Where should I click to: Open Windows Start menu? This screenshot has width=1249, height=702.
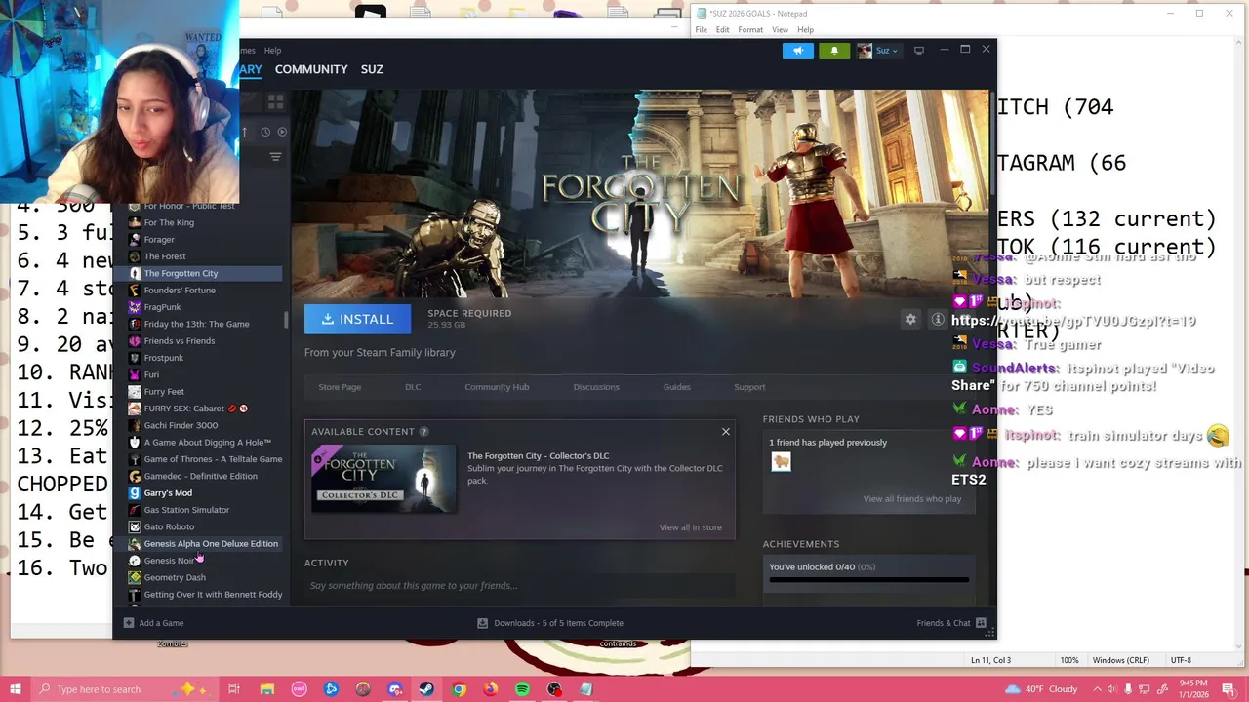tap(16, 689)
